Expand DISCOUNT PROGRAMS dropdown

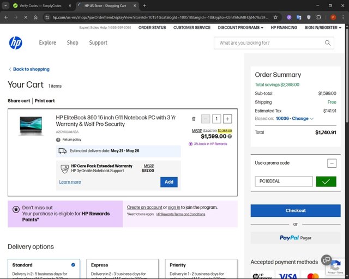click(x=240, y=28)
